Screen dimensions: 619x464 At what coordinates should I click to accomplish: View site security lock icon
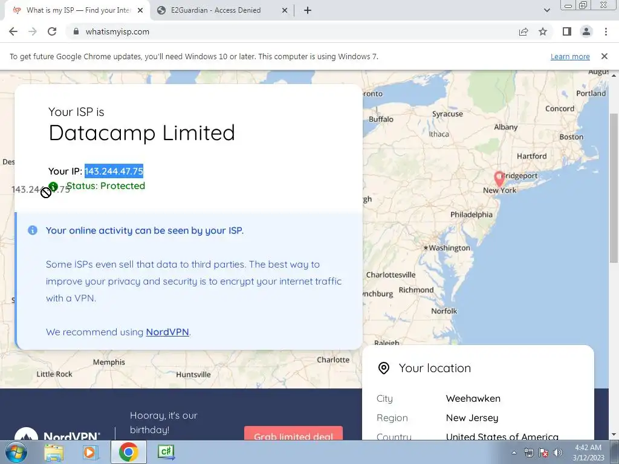76,31
